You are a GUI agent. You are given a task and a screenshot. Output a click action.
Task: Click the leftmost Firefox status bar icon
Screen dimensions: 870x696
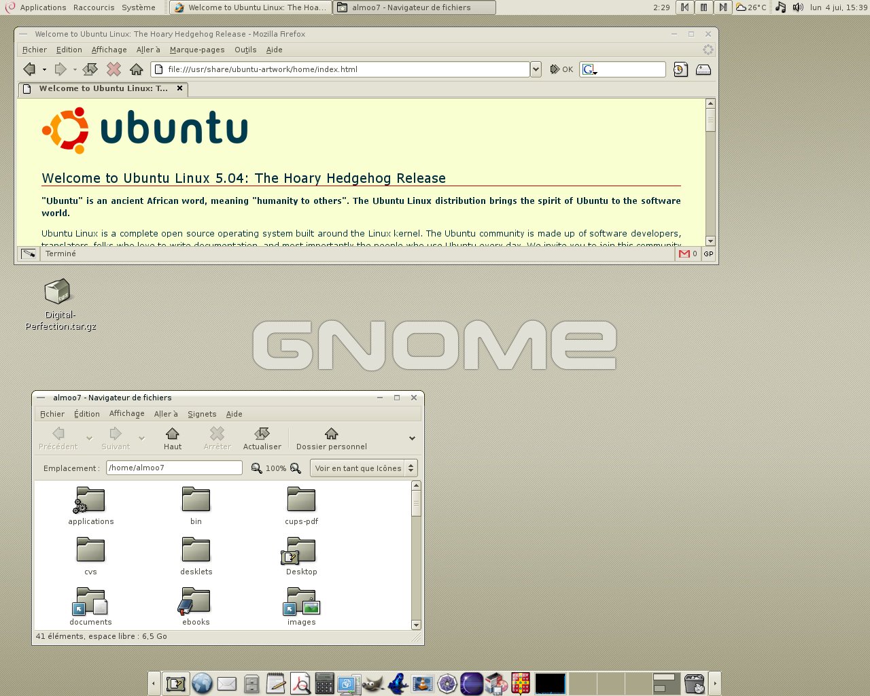29,254
